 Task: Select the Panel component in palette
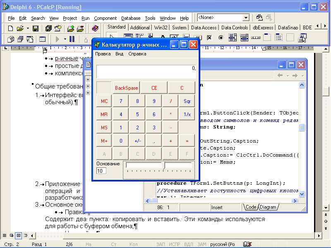click(x=290, y=38)
